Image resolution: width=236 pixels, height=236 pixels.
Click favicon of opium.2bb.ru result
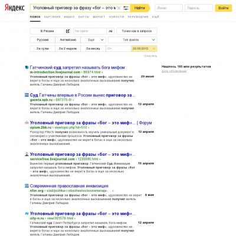click(27, 123)
